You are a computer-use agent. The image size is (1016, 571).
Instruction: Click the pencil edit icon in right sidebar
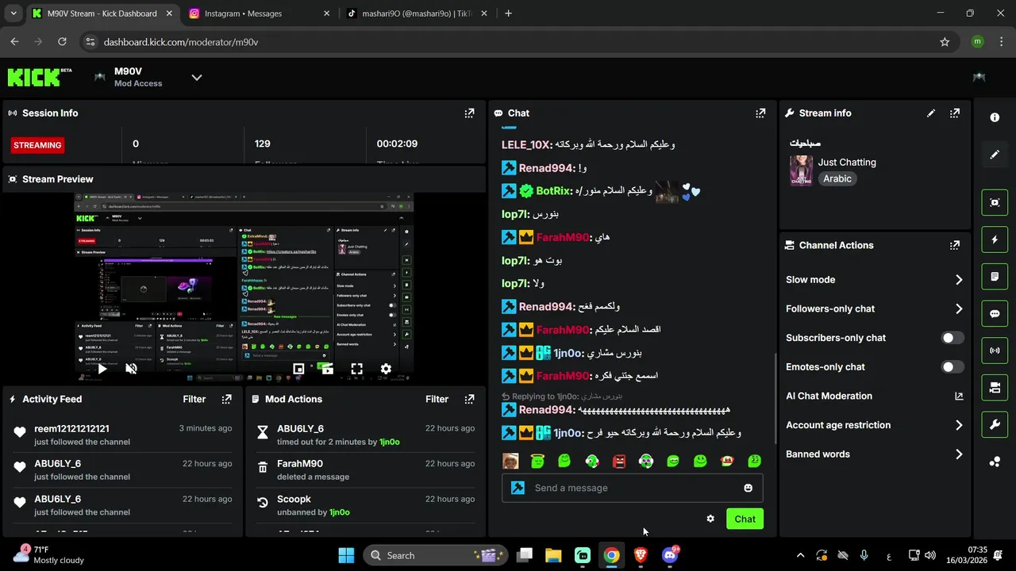(x=995, y=155)
